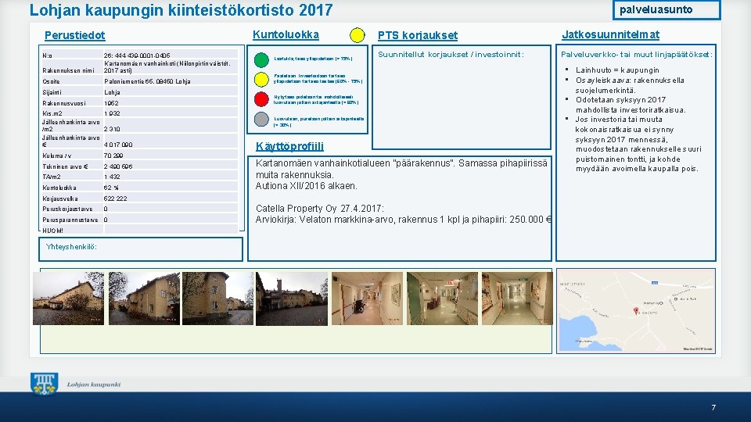Click the palveluasunto label box

667,9
